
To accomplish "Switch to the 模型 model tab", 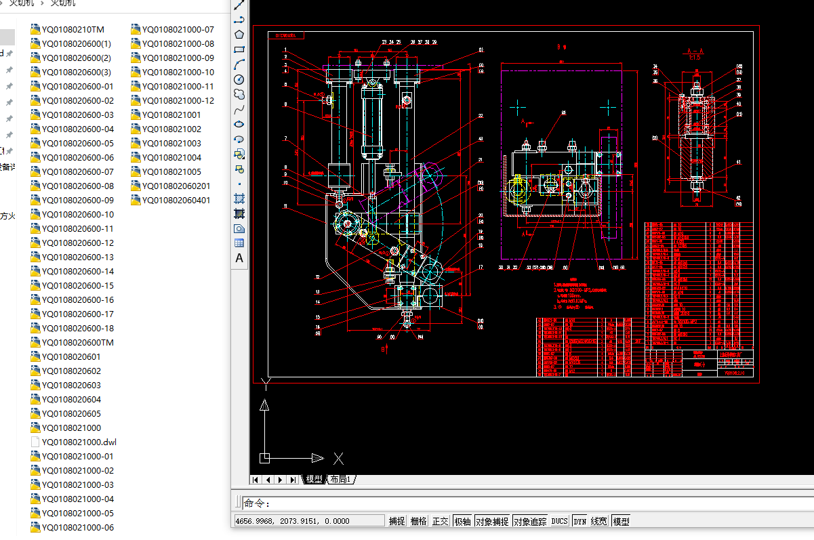I will [x=314, y=479].
